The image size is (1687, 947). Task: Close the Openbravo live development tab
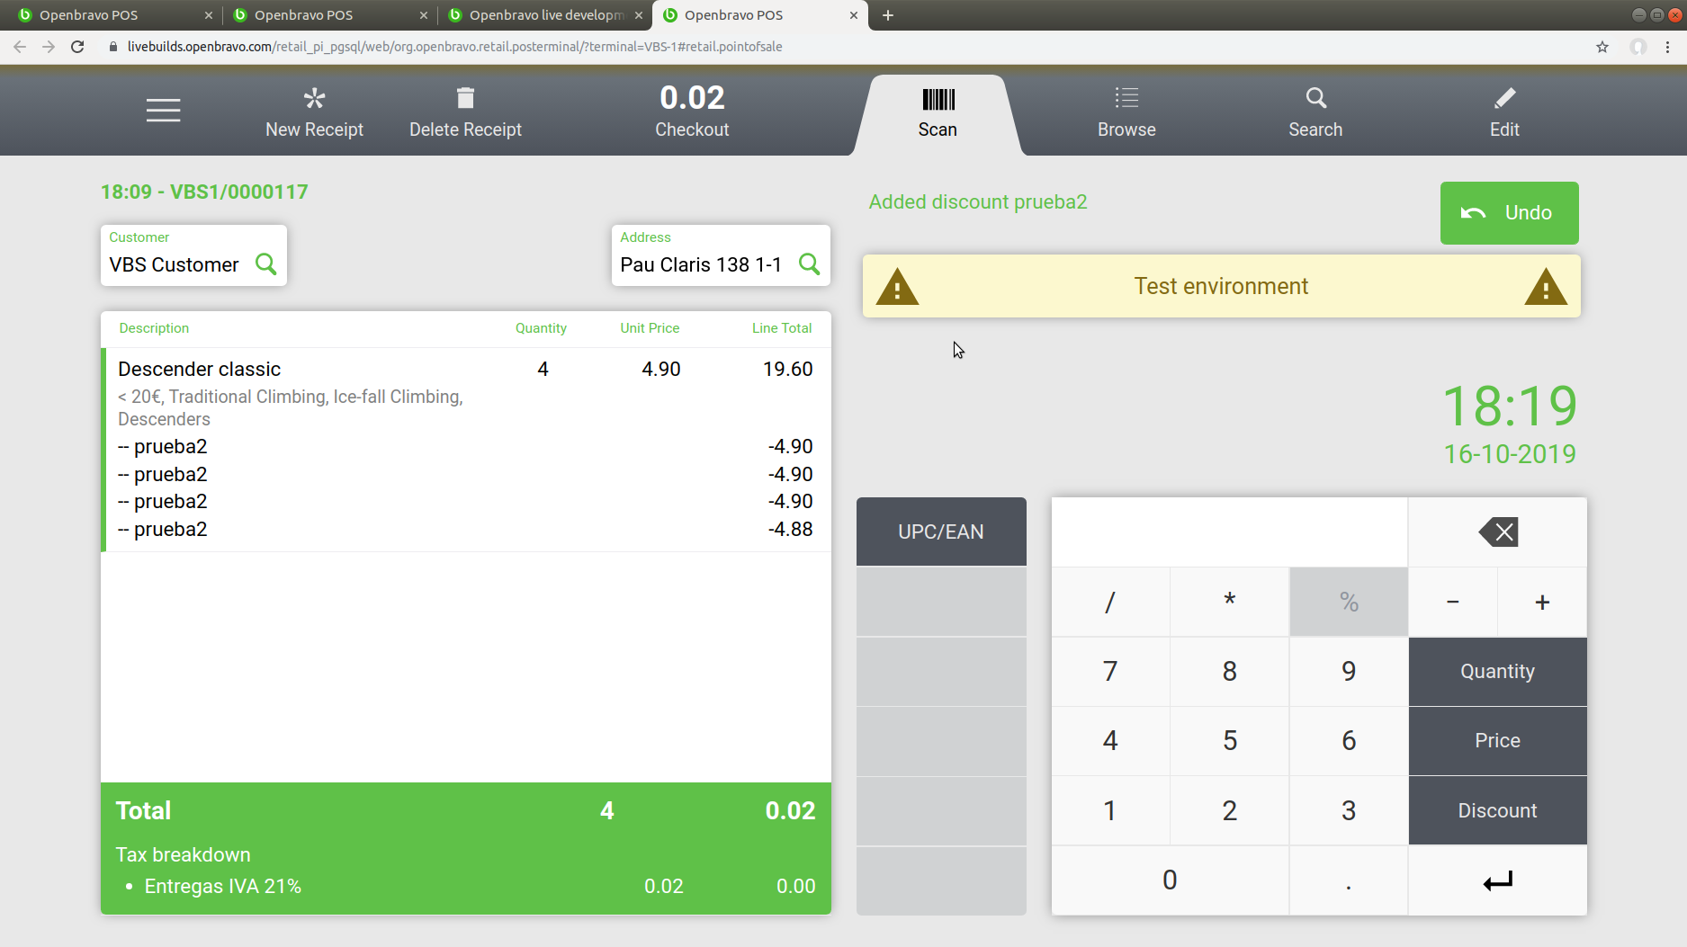click(639, 15)
